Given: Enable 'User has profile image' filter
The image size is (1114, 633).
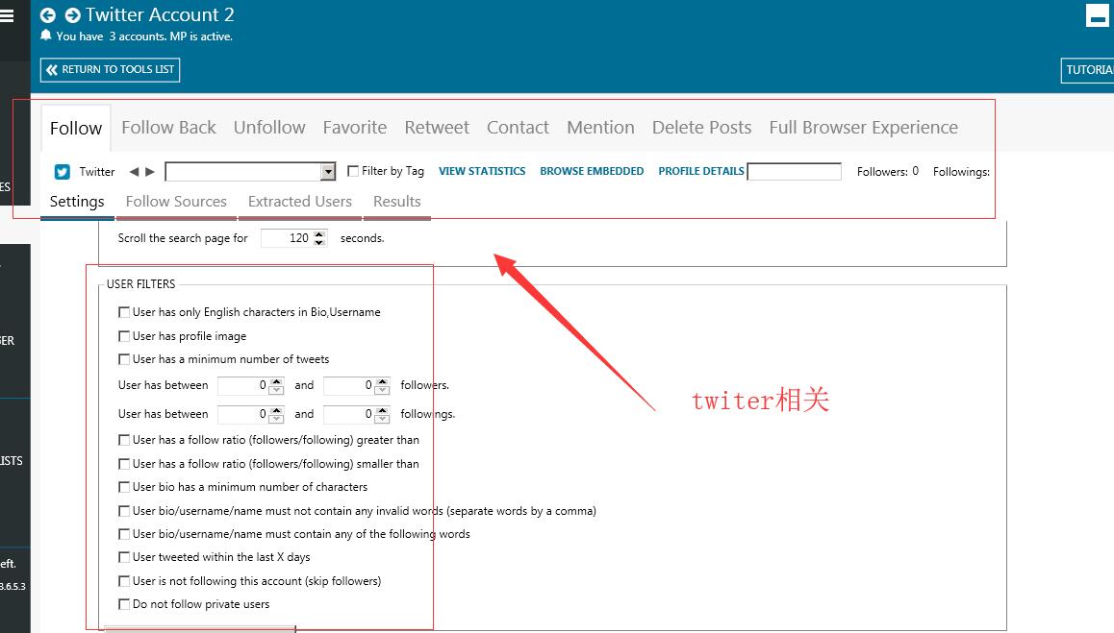Looking at the screenshot, I should tap(124, 336).
